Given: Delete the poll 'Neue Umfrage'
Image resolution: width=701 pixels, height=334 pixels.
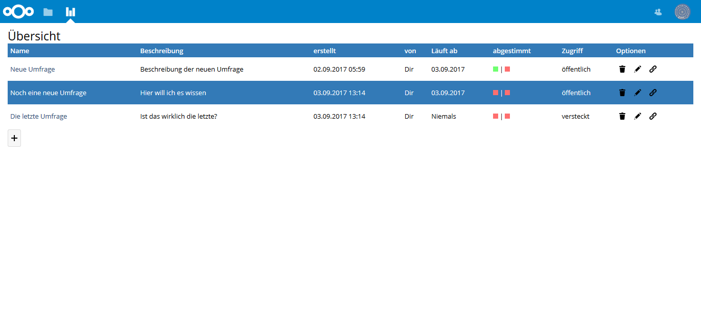Looking at the screenshot, I should click(622, 69).
